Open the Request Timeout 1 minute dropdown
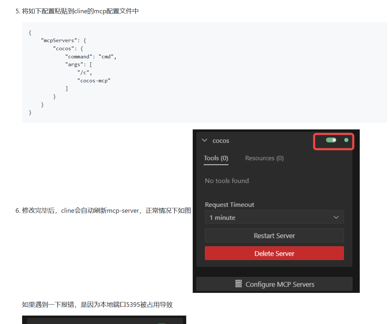Image resolution: width=389 pixels, height=324 pixels. [274, 217]
